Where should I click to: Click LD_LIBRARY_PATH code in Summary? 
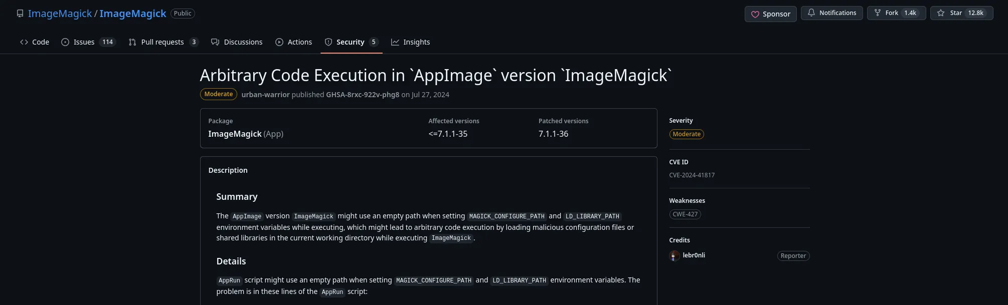(592, 216)
